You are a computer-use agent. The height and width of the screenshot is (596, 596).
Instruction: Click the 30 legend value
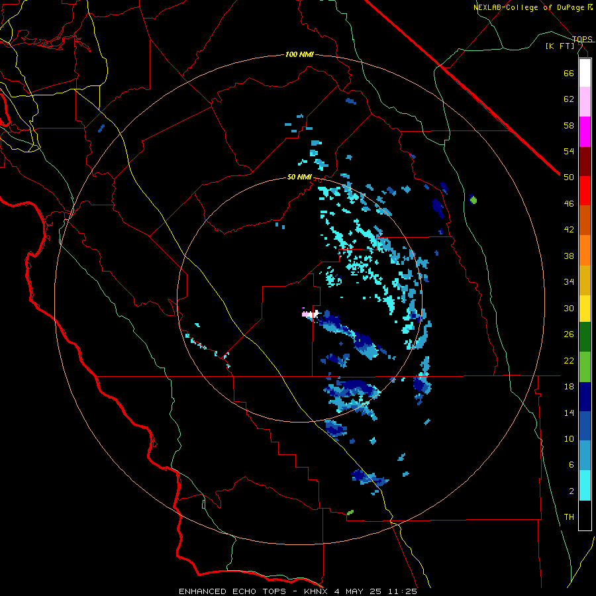point(569,308)
